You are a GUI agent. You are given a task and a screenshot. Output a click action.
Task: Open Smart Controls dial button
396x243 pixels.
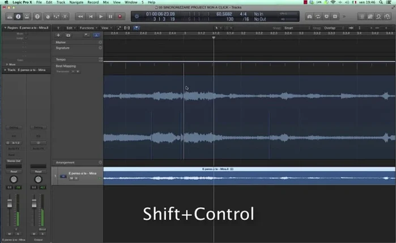click(x=48, y=16)
